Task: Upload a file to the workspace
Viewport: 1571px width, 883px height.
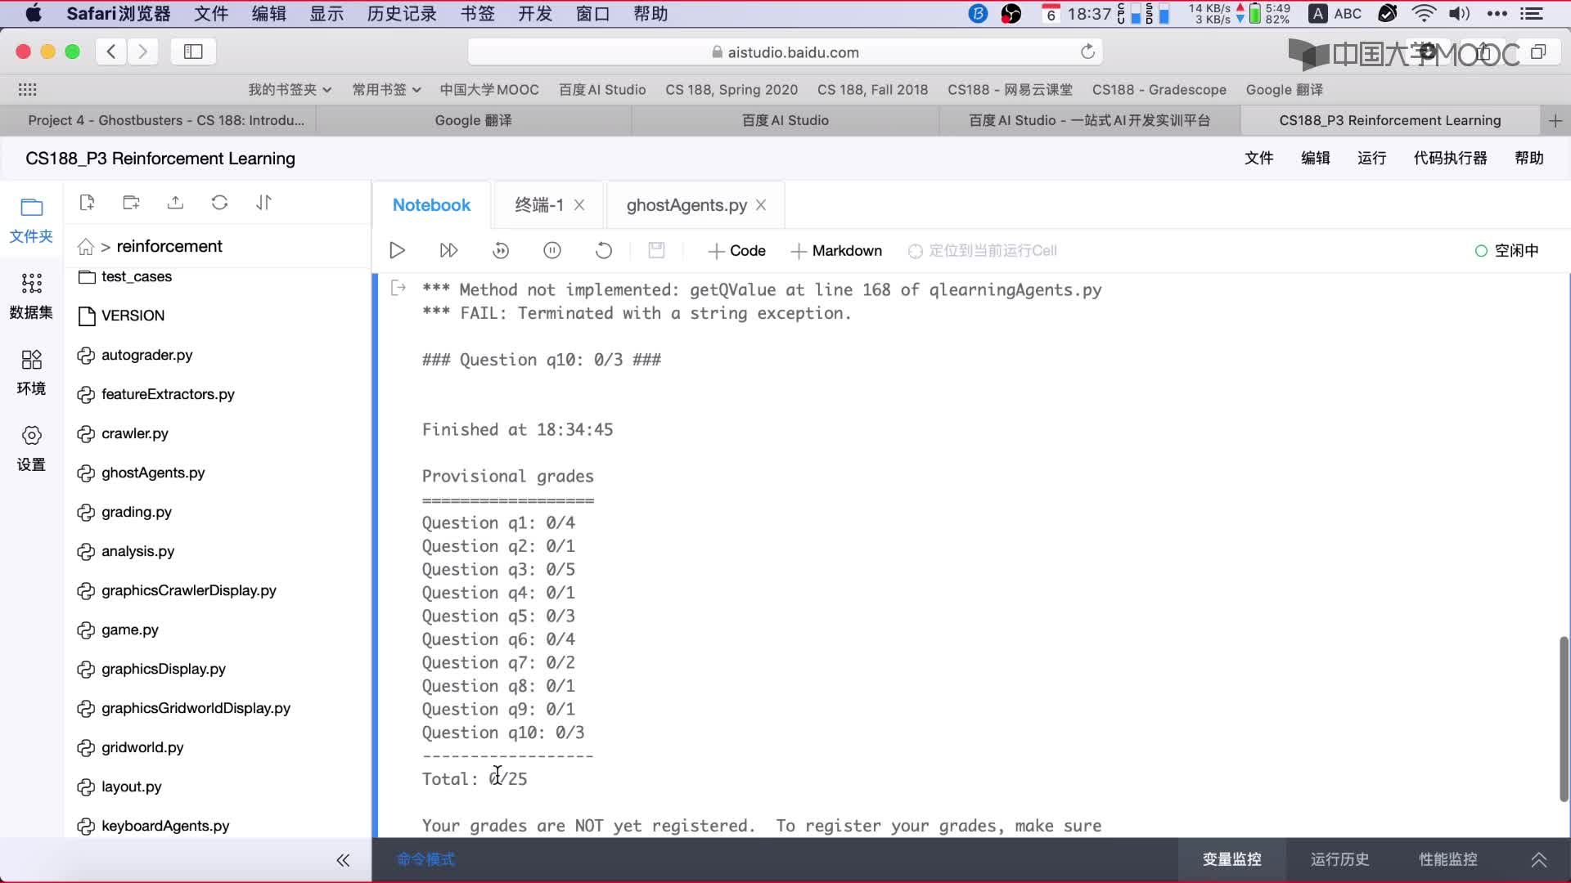Action: [x=175, y=202]
